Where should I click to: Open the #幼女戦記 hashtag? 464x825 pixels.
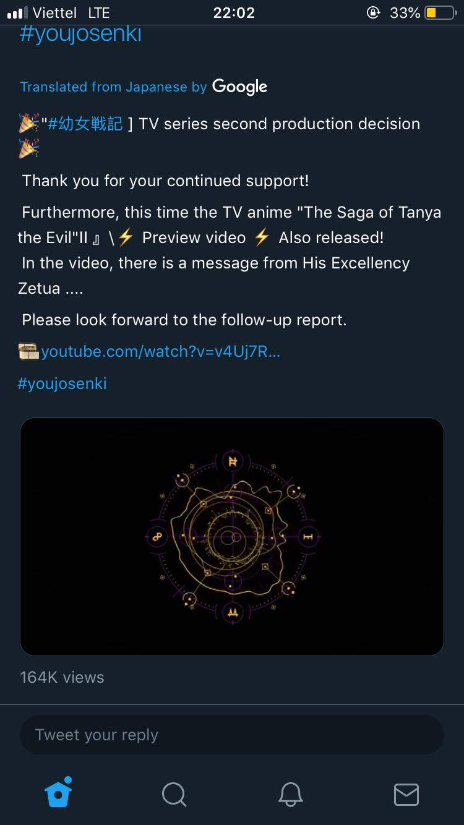click(85, 124)
